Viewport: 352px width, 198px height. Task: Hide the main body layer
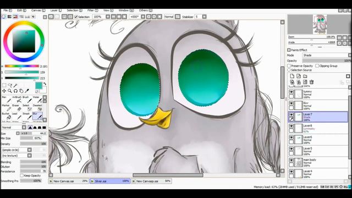click(291, 160)
